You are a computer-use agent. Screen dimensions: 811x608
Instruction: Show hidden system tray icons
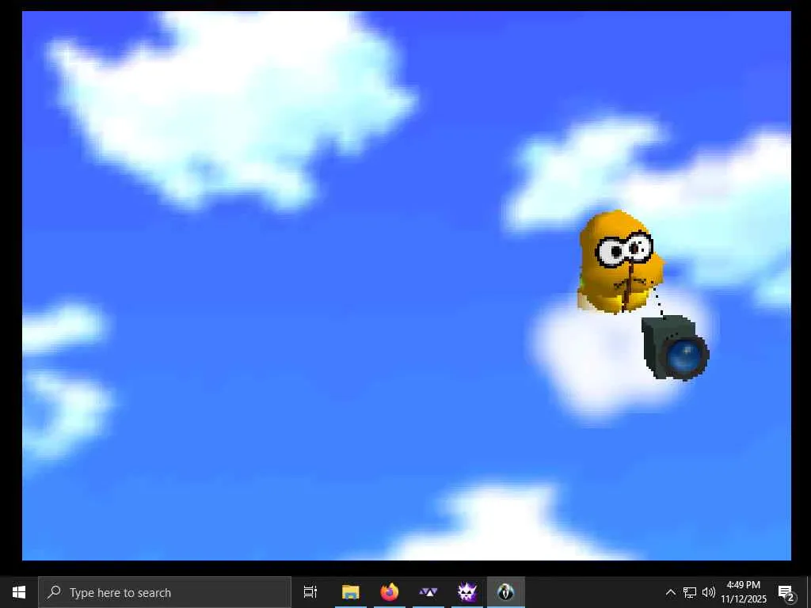coord(670,592)
